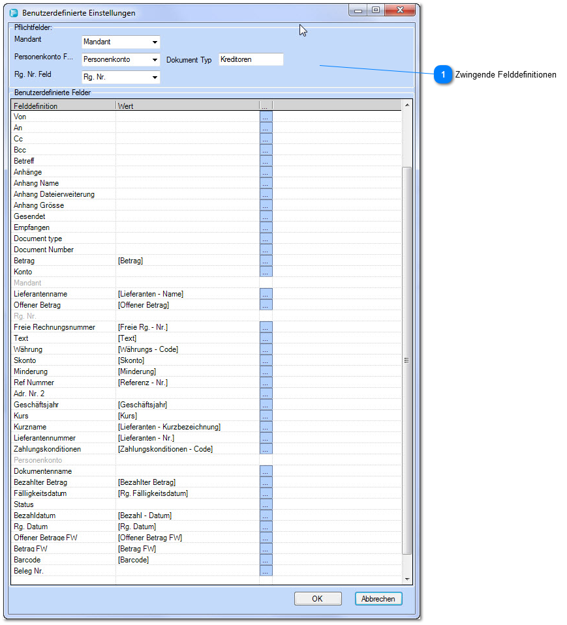Click the ellipsis button for Betrag row
Screen dimensions: 567x625
coord(266,261)
